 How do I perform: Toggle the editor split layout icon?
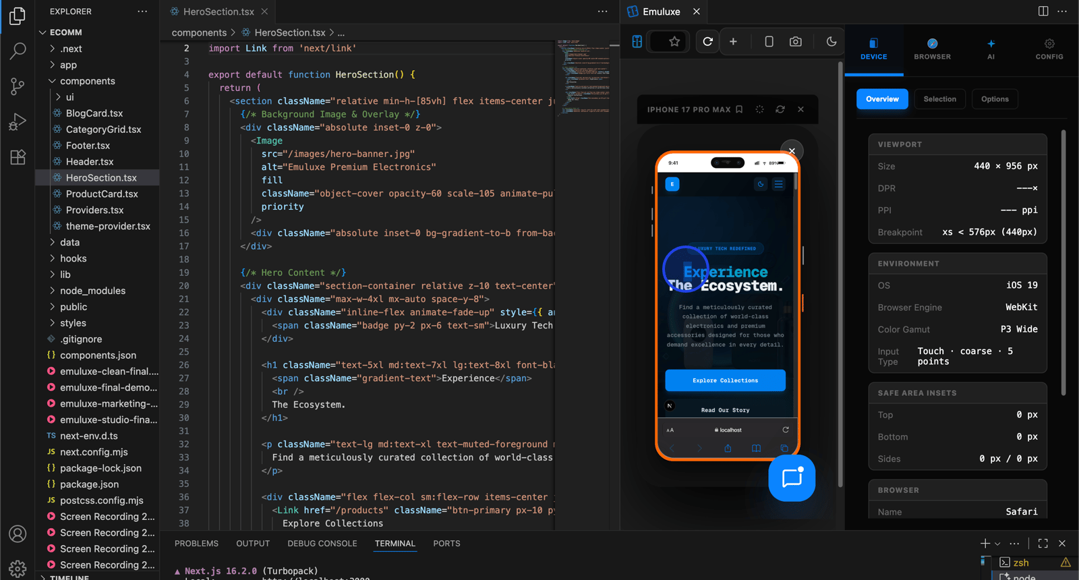pos(1043,11)
